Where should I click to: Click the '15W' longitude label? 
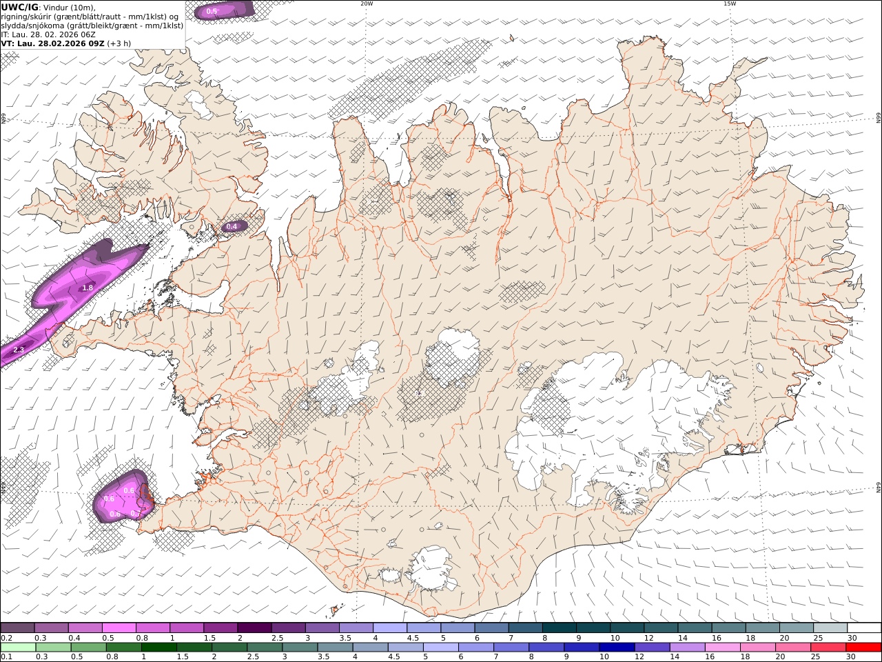coord(730,3)
